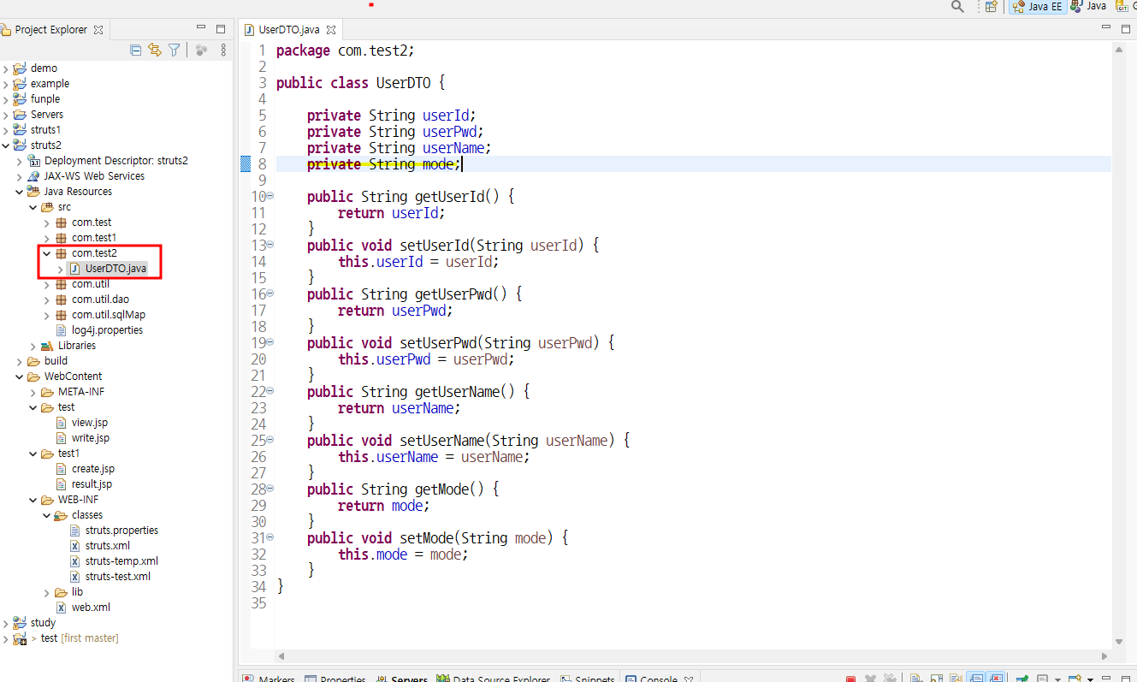
Task: Select struts-temp.xml file
Action: click(x=121, y=561)
